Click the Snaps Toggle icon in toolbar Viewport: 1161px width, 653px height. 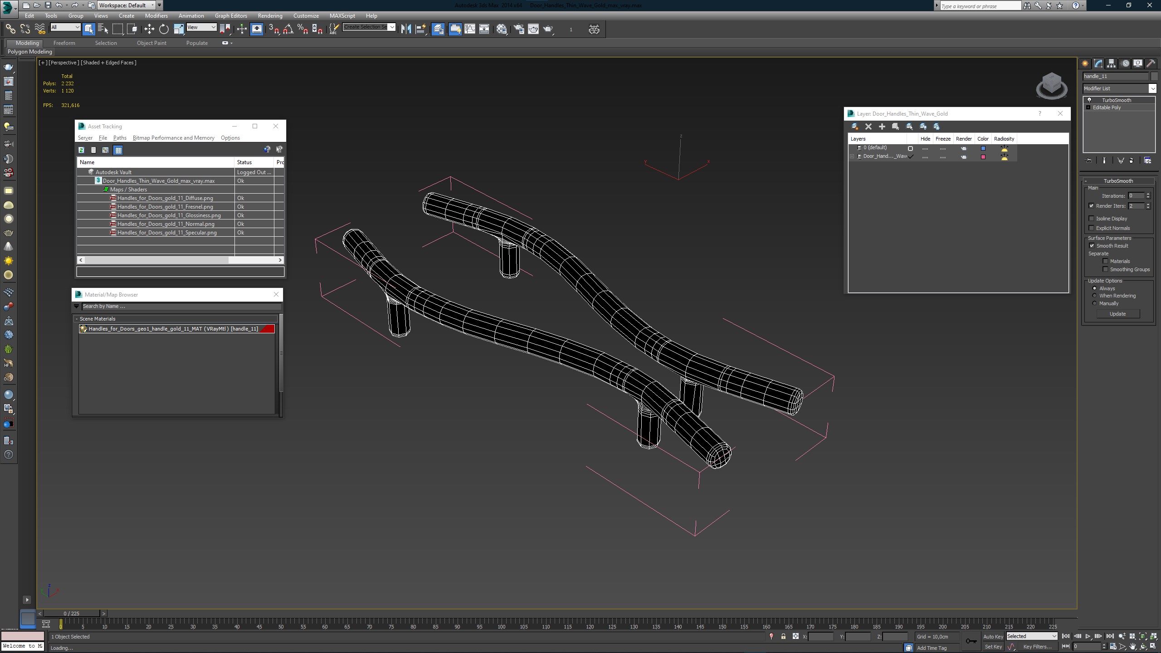273,29
